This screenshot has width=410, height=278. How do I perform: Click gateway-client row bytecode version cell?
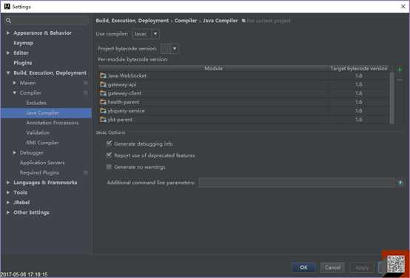(x=358, y=93)
